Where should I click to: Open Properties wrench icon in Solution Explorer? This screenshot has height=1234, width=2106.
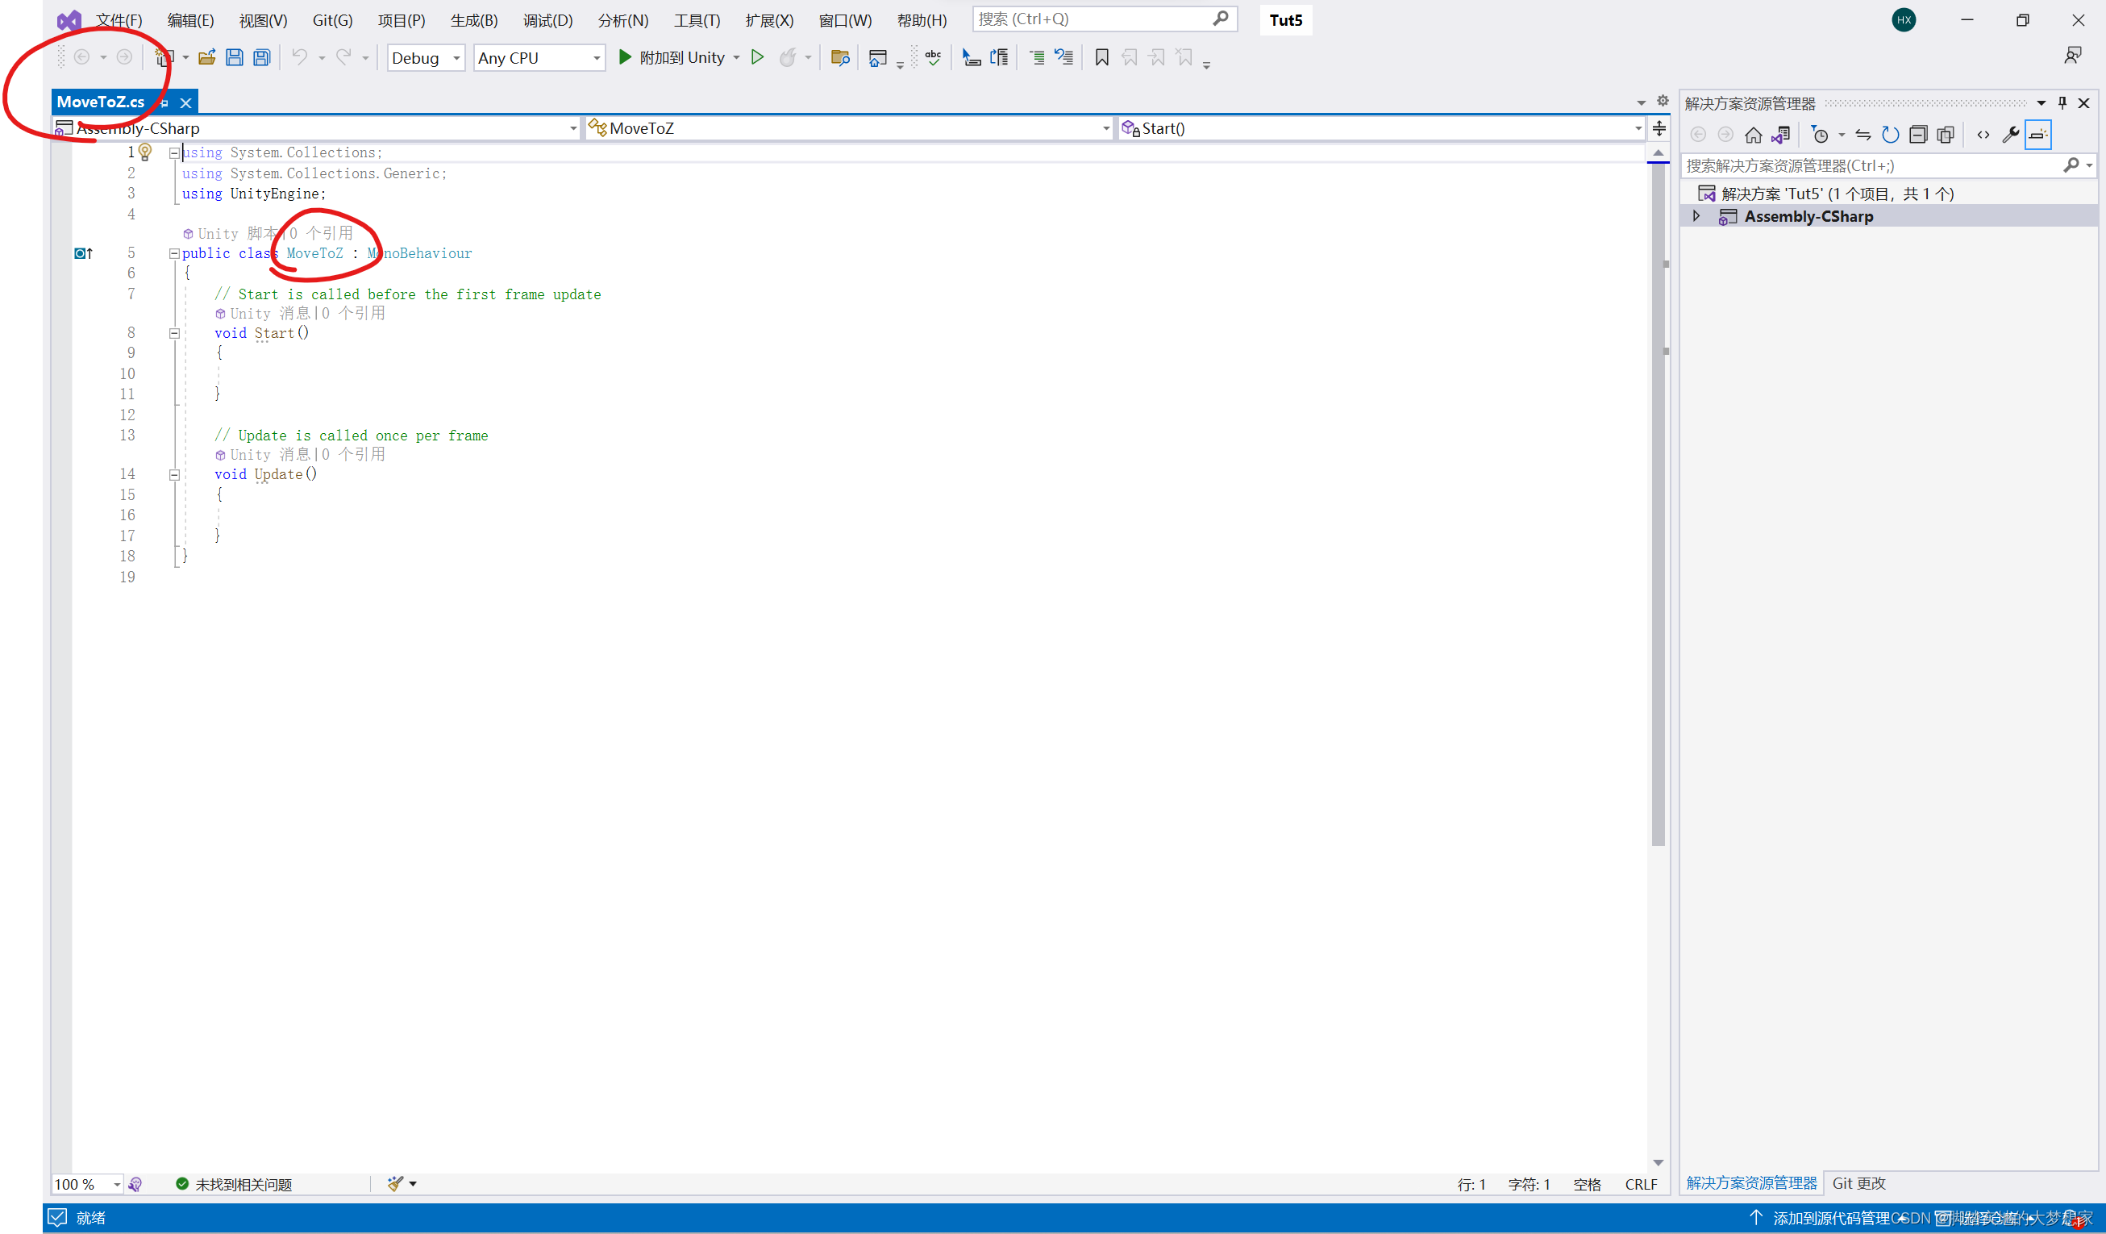point(2011,135)
